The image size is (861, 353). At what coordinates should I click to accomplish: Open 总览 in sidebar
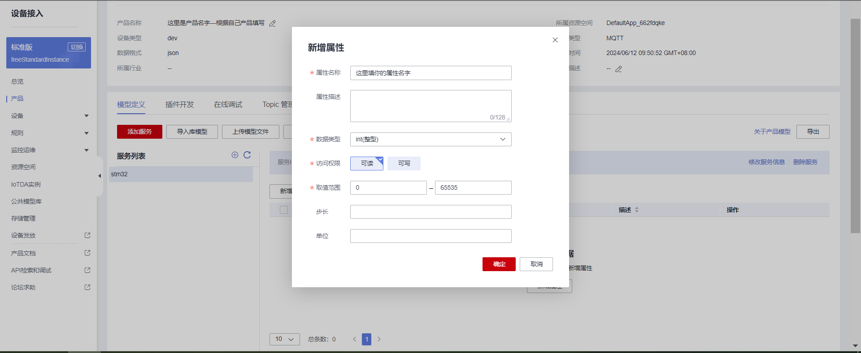click(17, 81)
